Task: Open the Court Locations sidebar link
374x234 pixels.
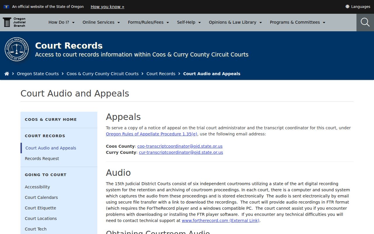Action: click(x=41, y=218)
